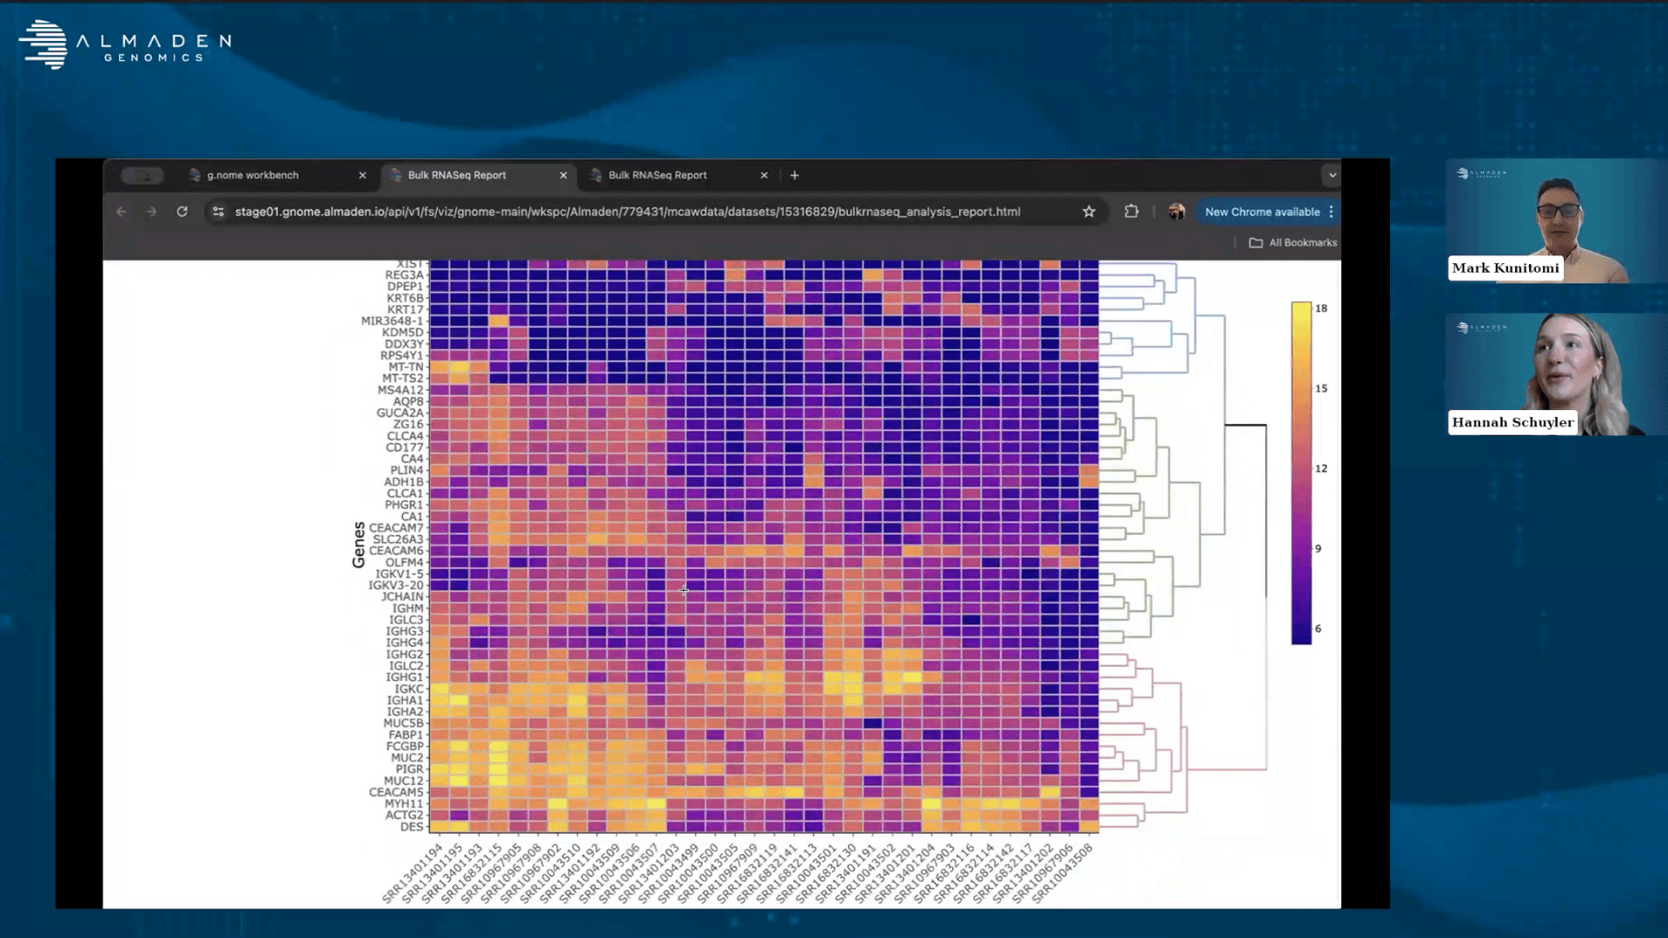Reload the page with refresh icon
Viewport: 1668px width, 938px height.
pos(182,212)
